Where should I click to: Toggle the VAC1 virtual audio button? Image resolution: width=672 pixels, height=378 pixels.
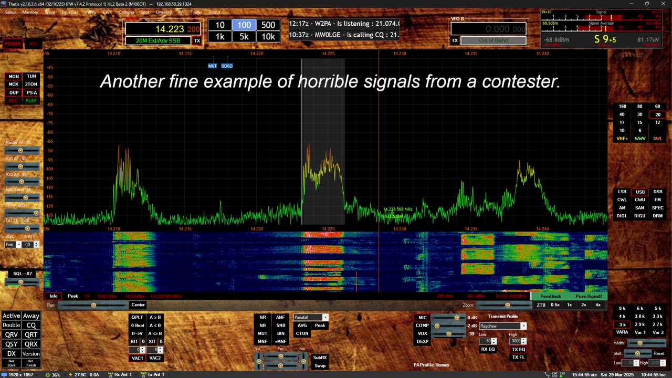coord(138,358)
